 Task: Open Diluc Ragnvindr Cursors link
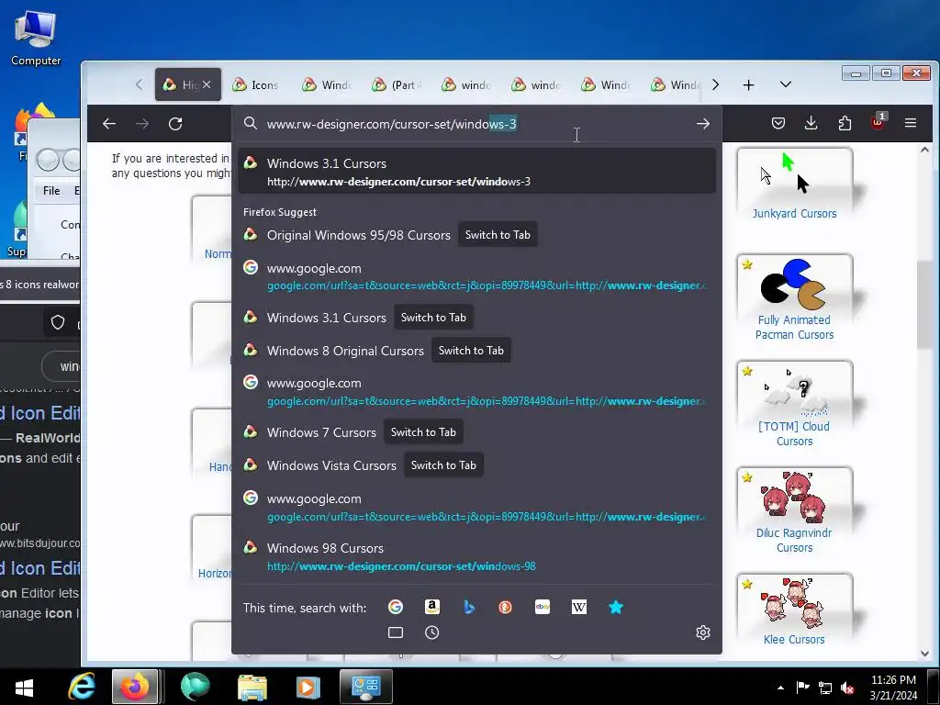(x=794, y=540)
